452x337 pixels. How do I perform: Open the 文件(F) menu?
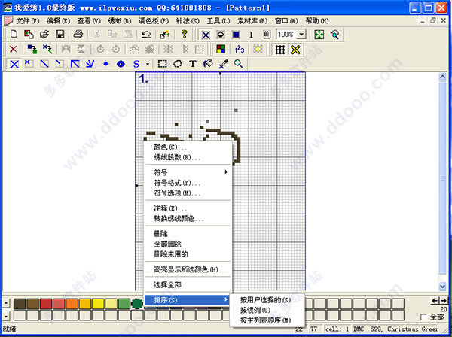(28, 21)
